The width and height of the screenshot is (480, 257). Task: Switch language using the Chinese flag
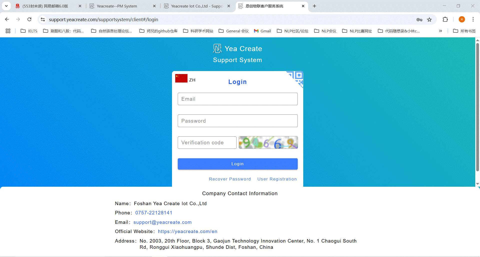181,78
